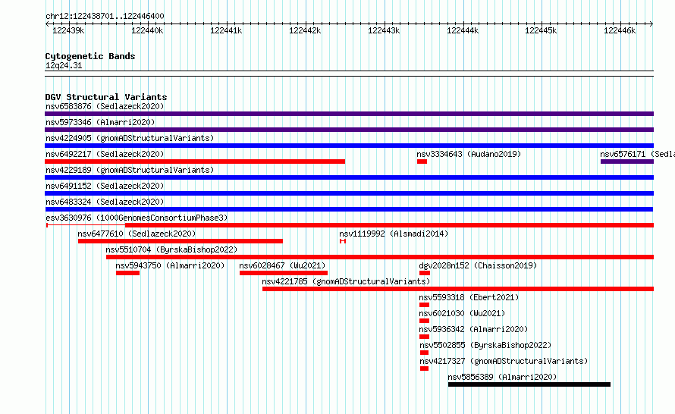Viewport: 675px width, 414px height.
Task: Click the 122439k ruler tick label
Action: 68,30
